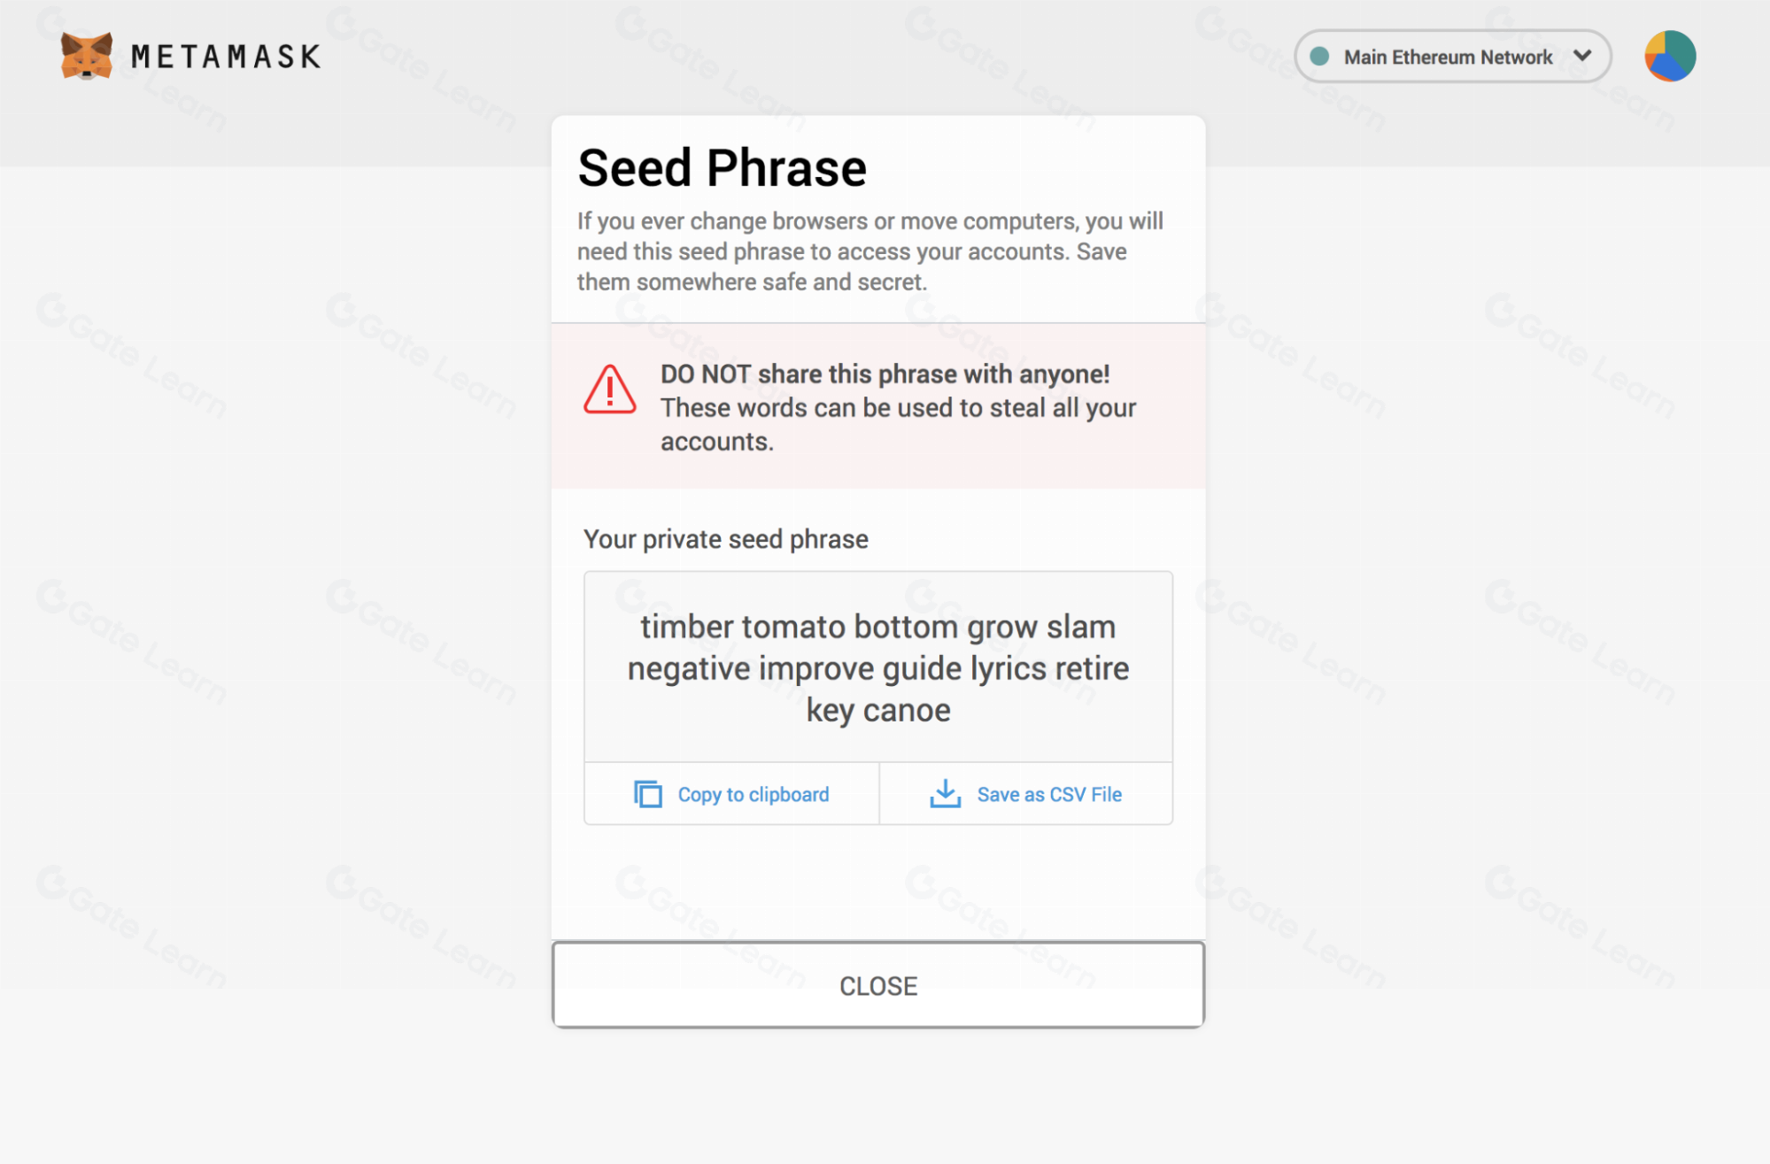This screenshot has width=1770, height=1164.
Task: Click the Copy to clipboard link
Action: point(754,794)
